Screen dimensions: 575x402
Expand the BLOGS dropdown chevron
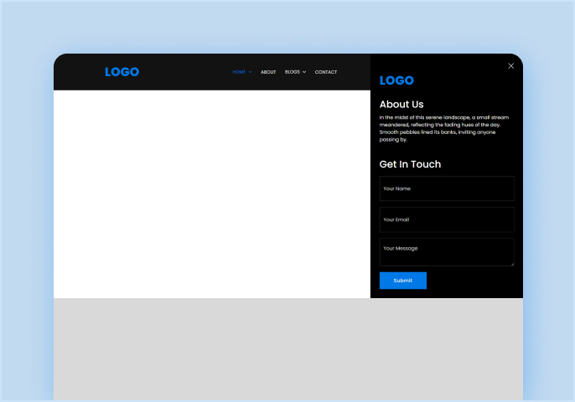(304, 72)
